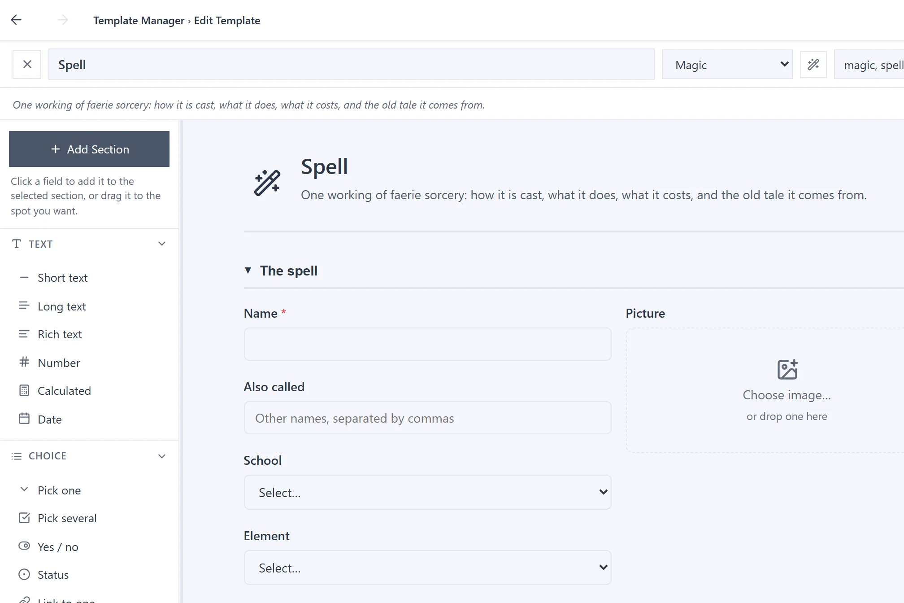Select the Picture field label
The width and height of the screenshot is (904, 603).
[x=645, y=314]
